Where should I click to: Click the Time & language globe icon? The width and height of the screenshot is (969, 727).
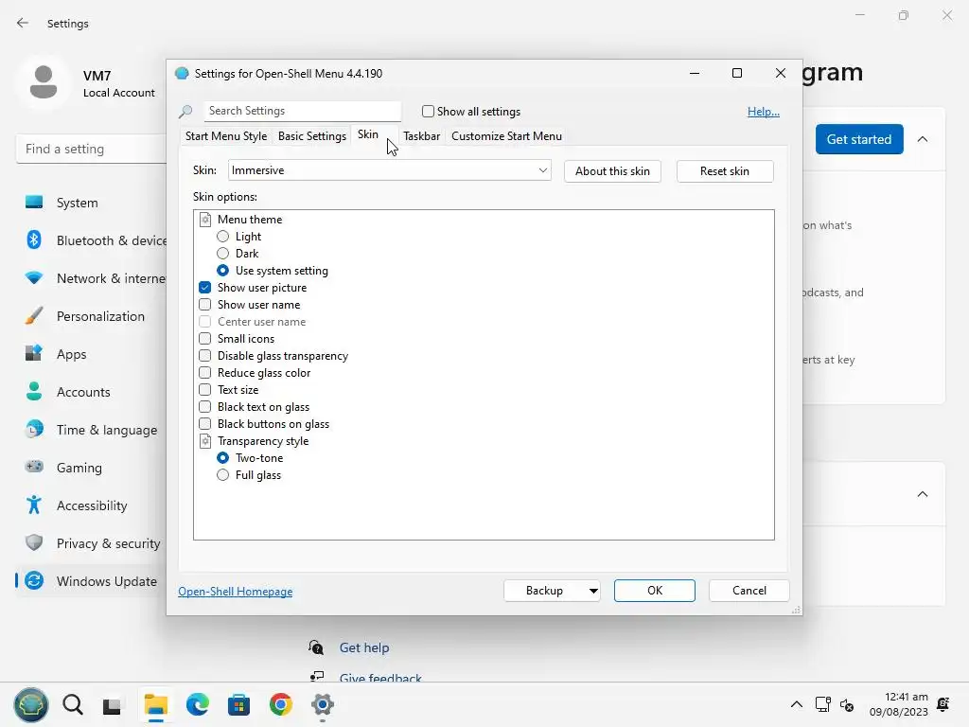point(34,429)
